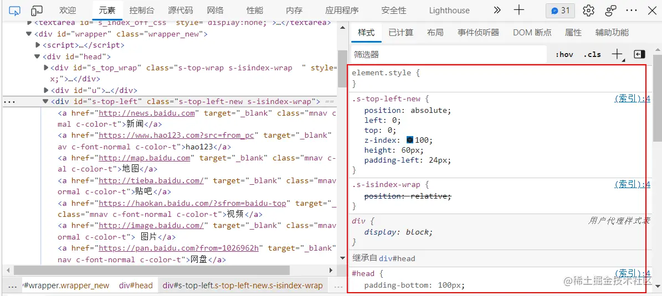Switch to the 欢迎 tab
Viewport: 662px width, 296px height.
[68, 11]
